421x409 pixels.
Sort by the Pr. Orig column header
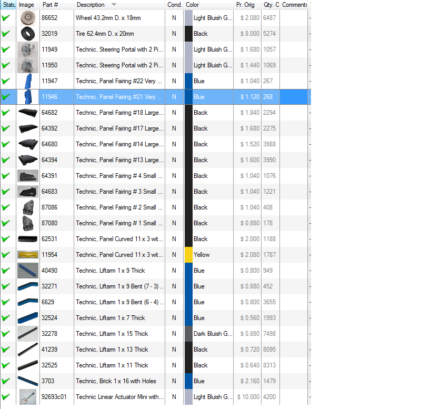click(247, 5)
